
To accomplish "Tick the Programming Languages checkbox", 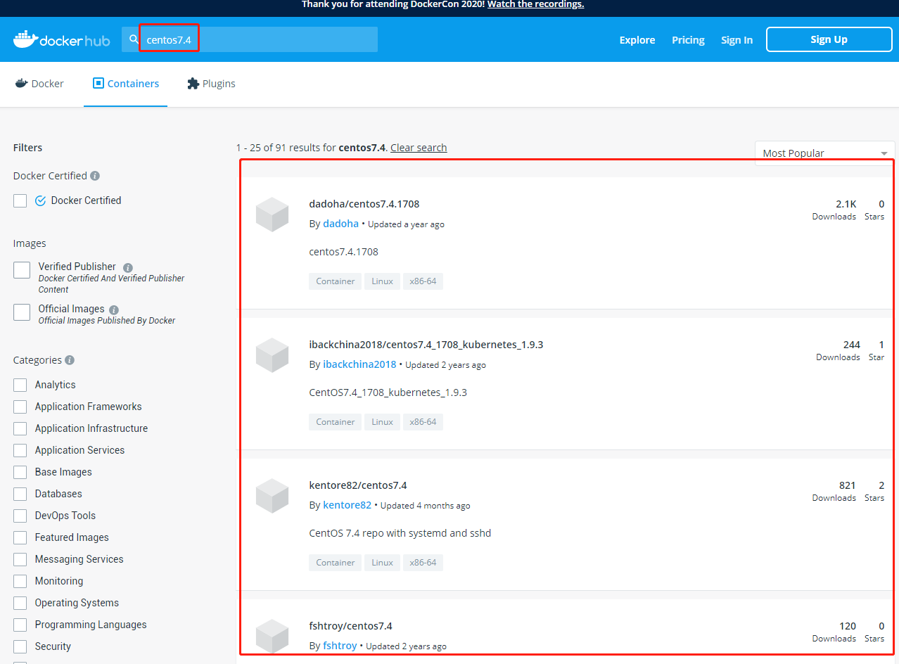I will pyautogui.click(x=20, y=625).
